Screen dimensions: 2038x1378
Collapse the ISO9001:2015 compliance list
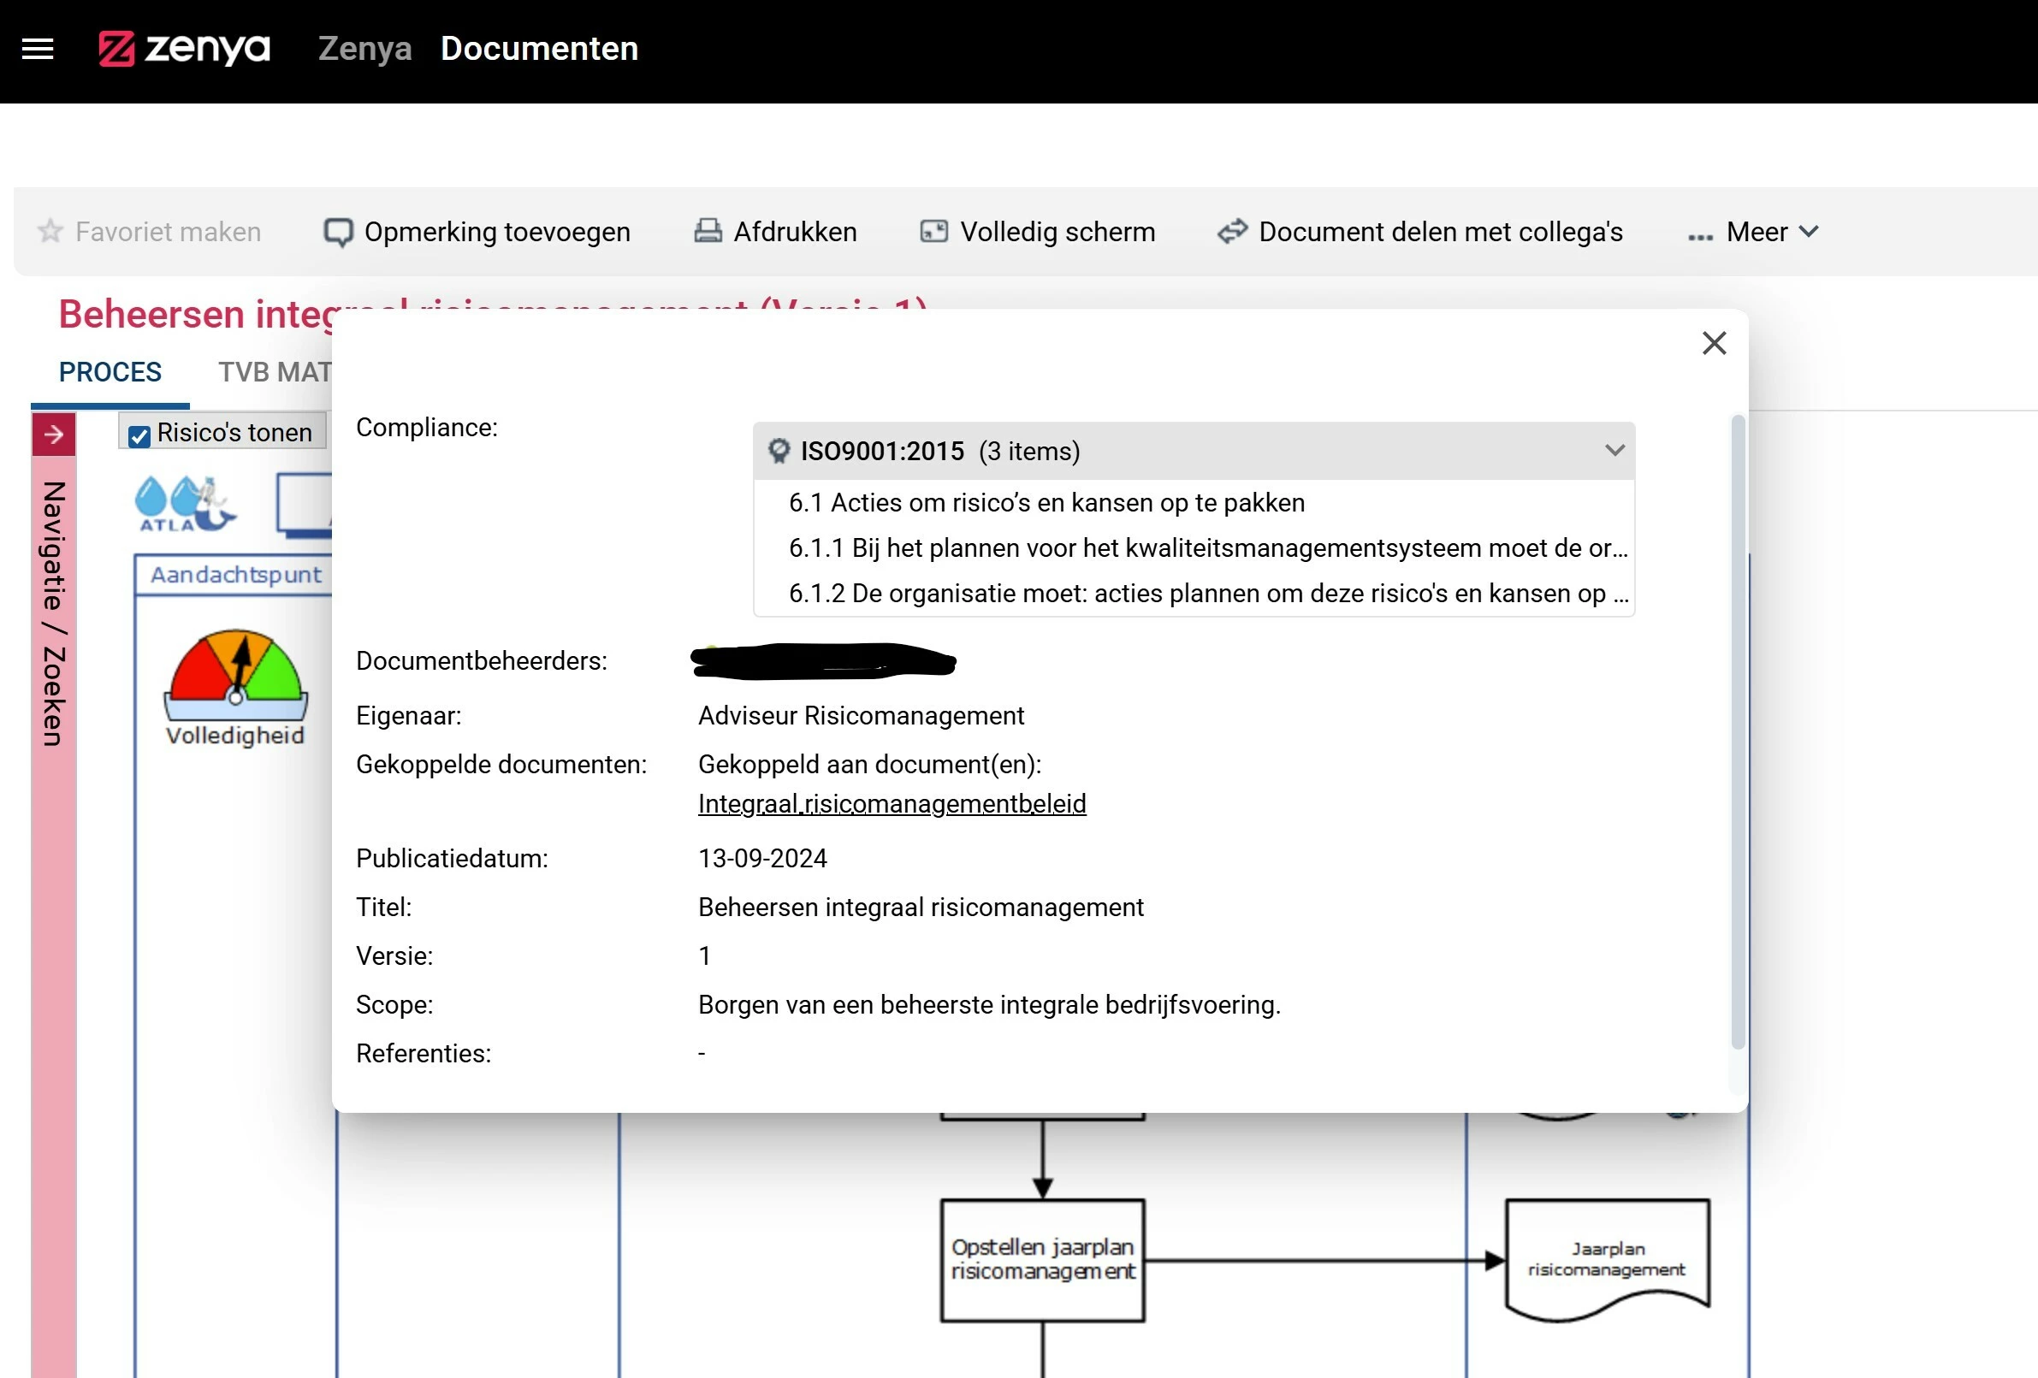(x=1614, y=451)
